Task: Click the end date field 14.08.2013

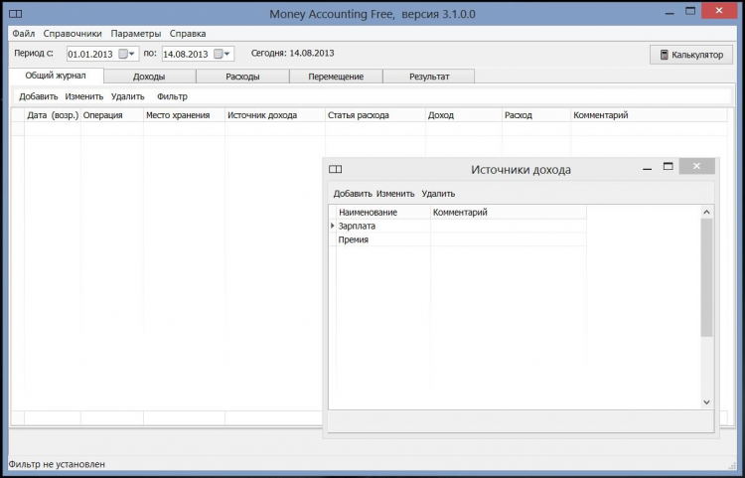Action: [187, 55]
